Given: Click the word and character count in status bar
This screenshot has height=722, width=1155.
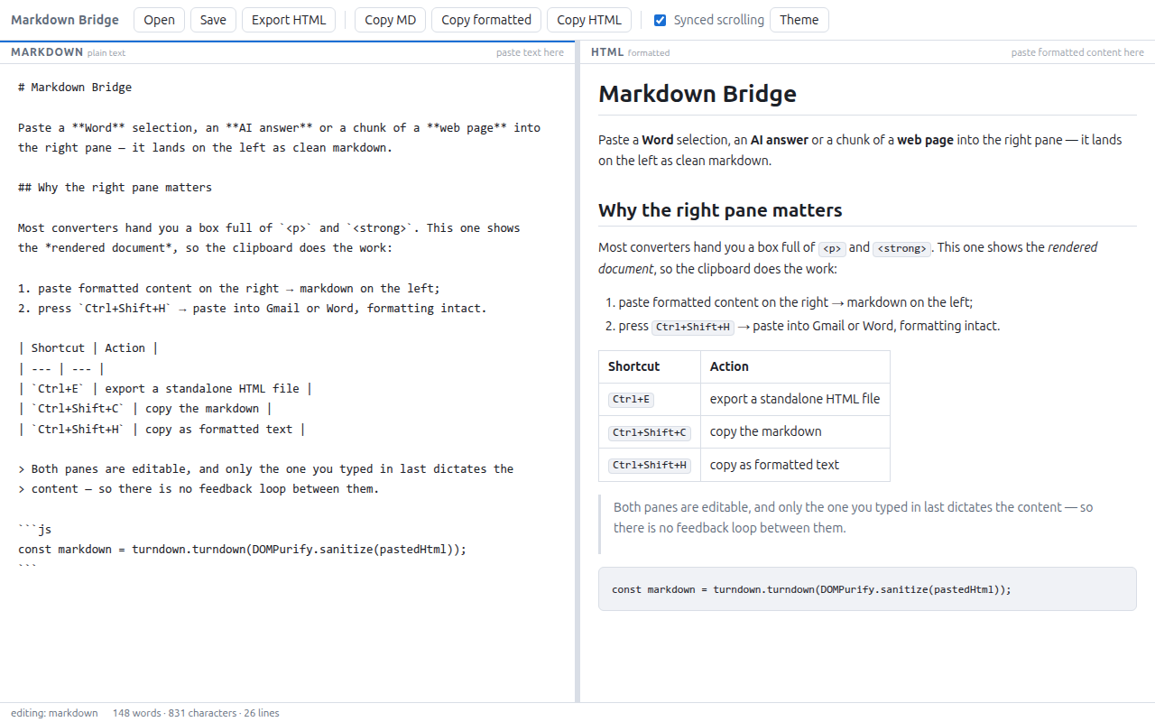Looking at the screenshot, I should coord(196,713).
